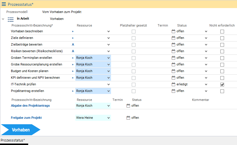The image size is (237, 145).
Task: Open status dropdown for Risiken bewerten row
Action: tap(206, 51)
